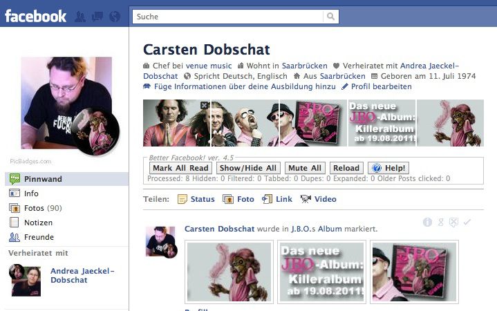Open post photo of pink zombie
The image size is (497, 311).
pos(229,272)
